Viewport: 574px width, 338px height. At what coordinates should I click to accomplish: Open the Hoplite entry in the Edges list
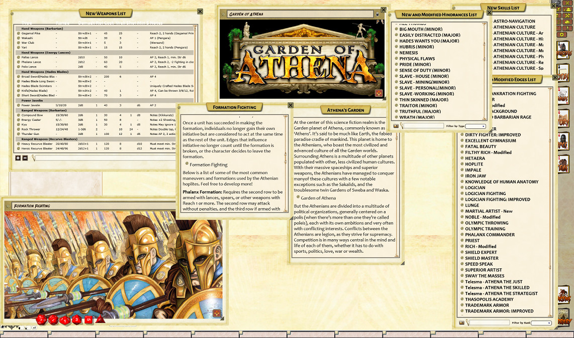pos(473,164)
